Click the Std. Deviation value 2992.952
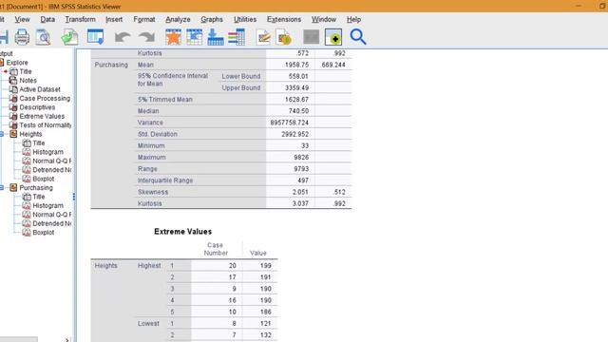 point(295,134)
